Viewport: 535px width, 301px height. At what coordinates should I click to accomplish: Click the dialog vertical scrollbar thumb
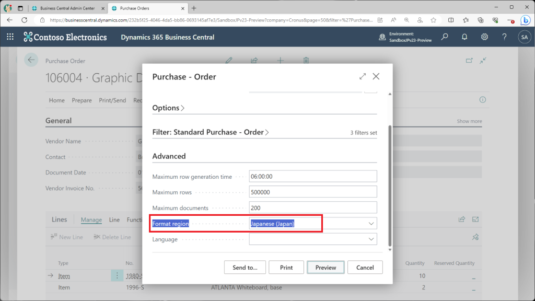point(390,186)
